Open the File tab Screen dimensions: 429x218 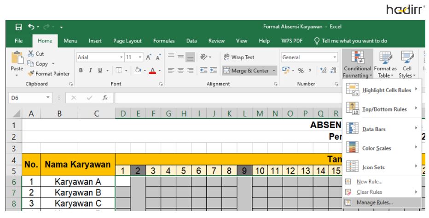pyautogui.click(x=18, y=41)
